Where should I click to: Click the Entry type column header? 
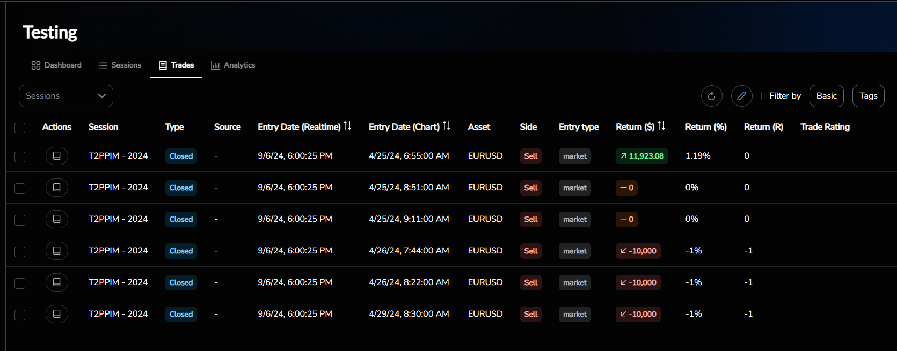[579, 127]
